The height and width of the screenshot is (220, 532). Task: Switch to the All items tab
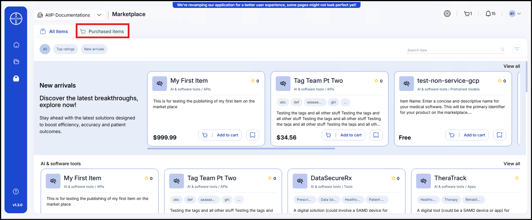pos(54,31)
